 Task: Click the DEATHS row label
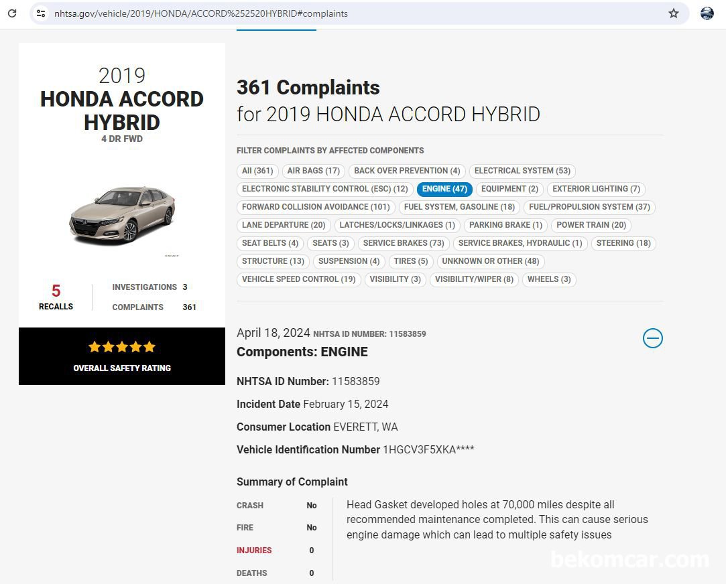click(x=252, y=573)
